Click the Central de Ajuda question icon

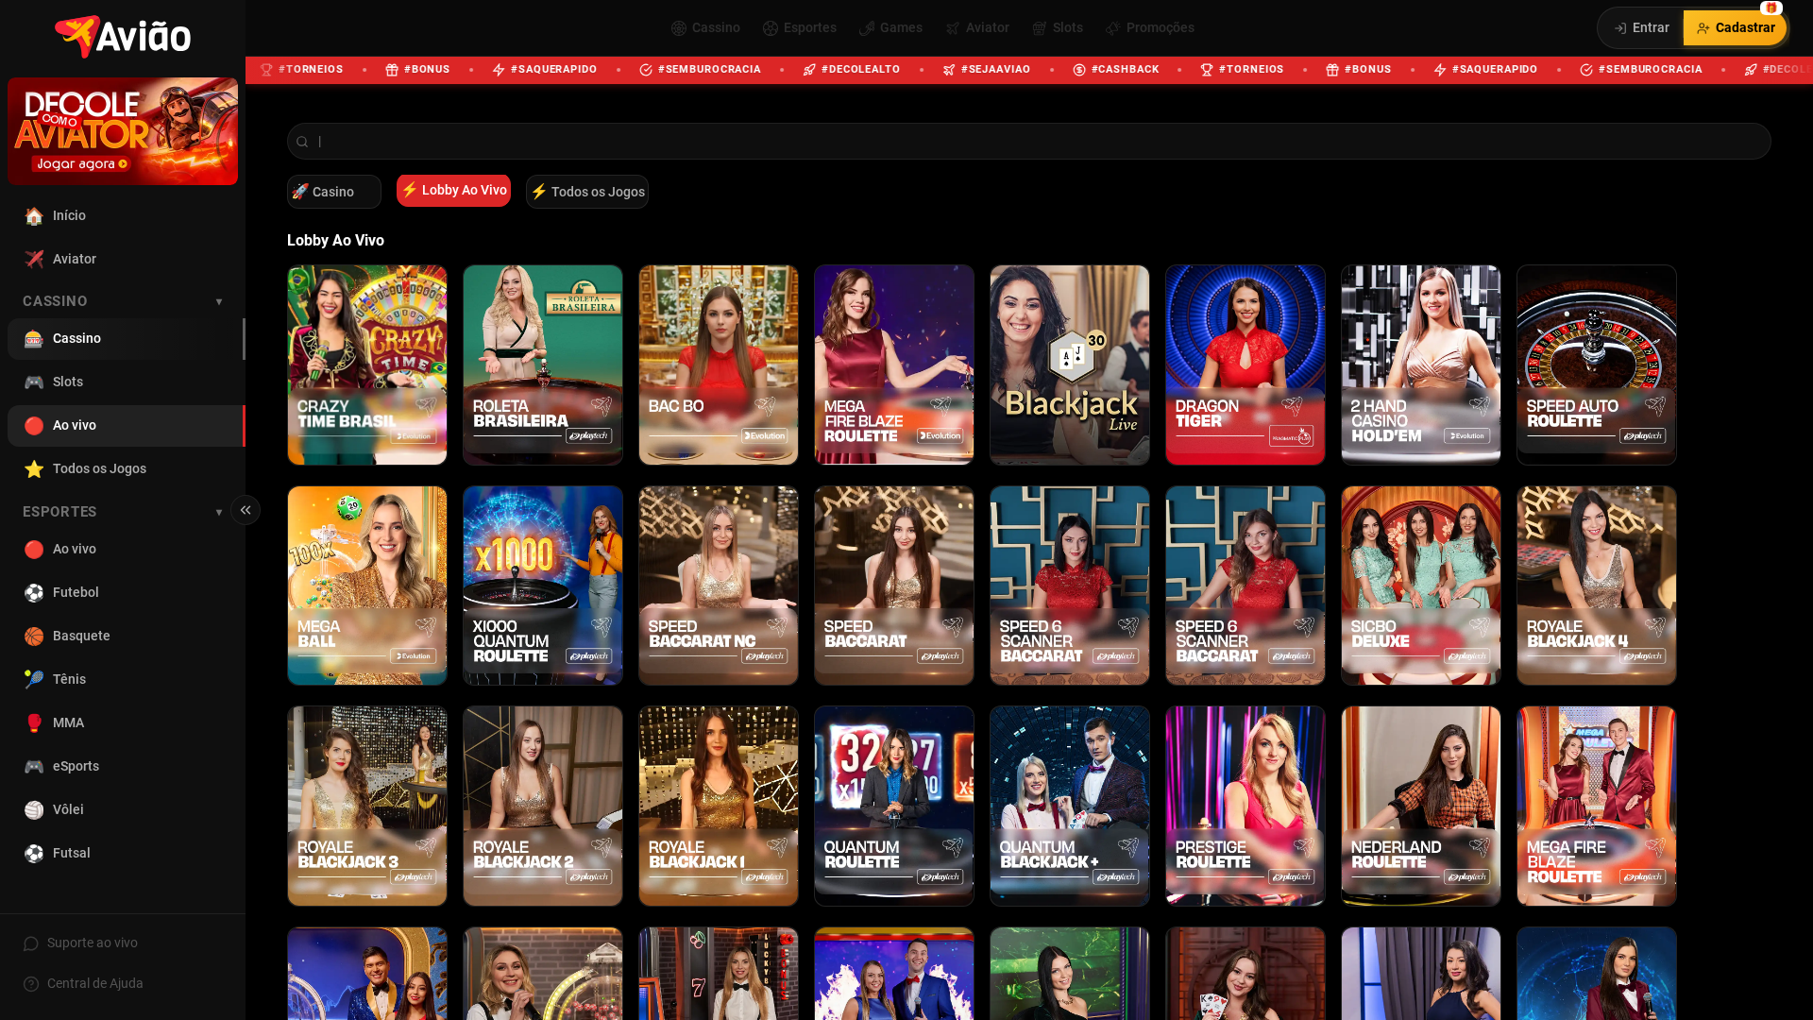[x=31, y=984]
